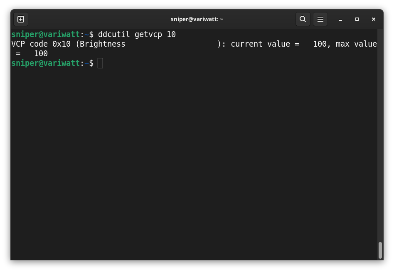Image resolution: width=394 pixels, height=272 pixels.
Task: Click the typed command ddcutil getvcp 10
Action: tap(137, 35)
